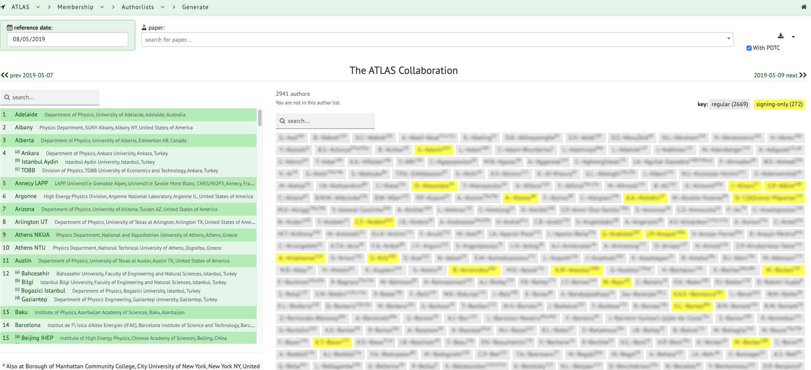811x370 pixels.
Task: Open the paper search dropdown arrow
Action: (728, 39)
